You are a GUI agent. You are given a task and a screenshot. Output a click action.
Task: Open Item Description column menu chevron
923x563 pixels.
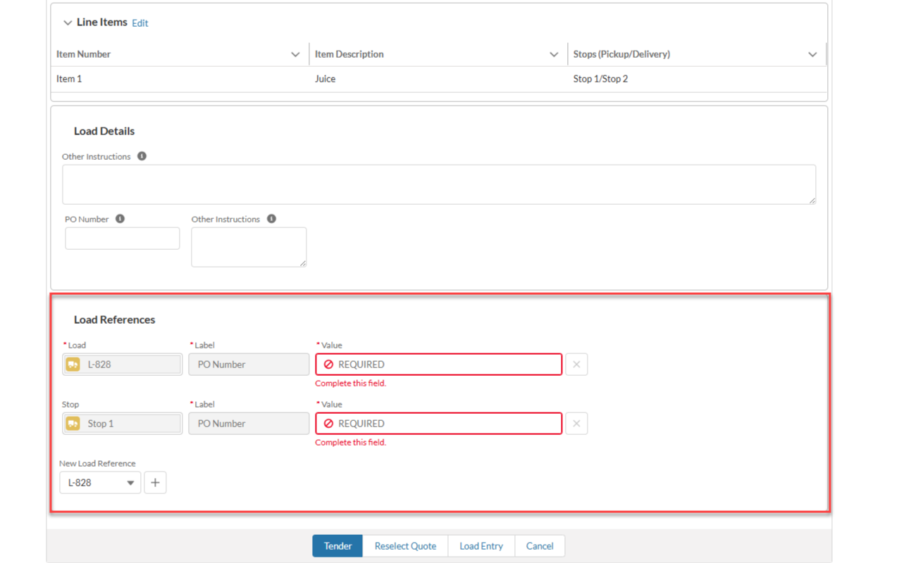point(554,54)
